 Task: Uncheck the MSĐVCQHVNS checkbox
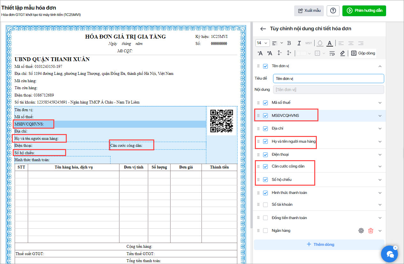tap(265, 116)
